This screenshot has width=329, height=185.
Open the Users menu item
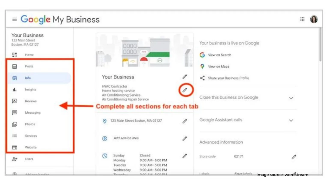click(x=29, y=159)
